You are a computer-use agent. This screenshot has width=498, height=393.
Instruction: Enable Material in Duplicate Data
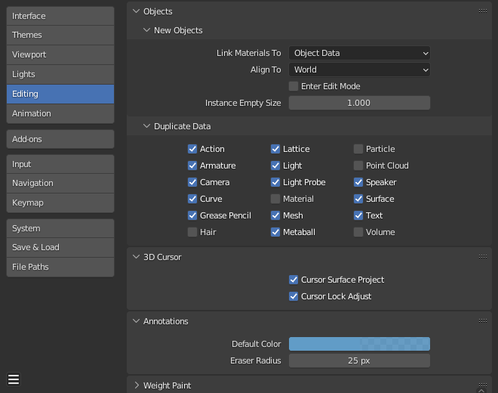[275, 199]
